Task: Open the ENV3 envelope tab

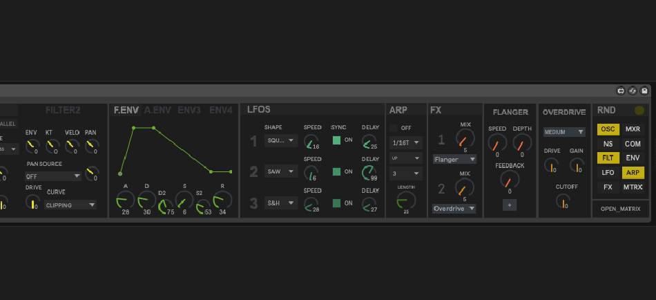Action: pyautogui.click(x=189, y=110)
